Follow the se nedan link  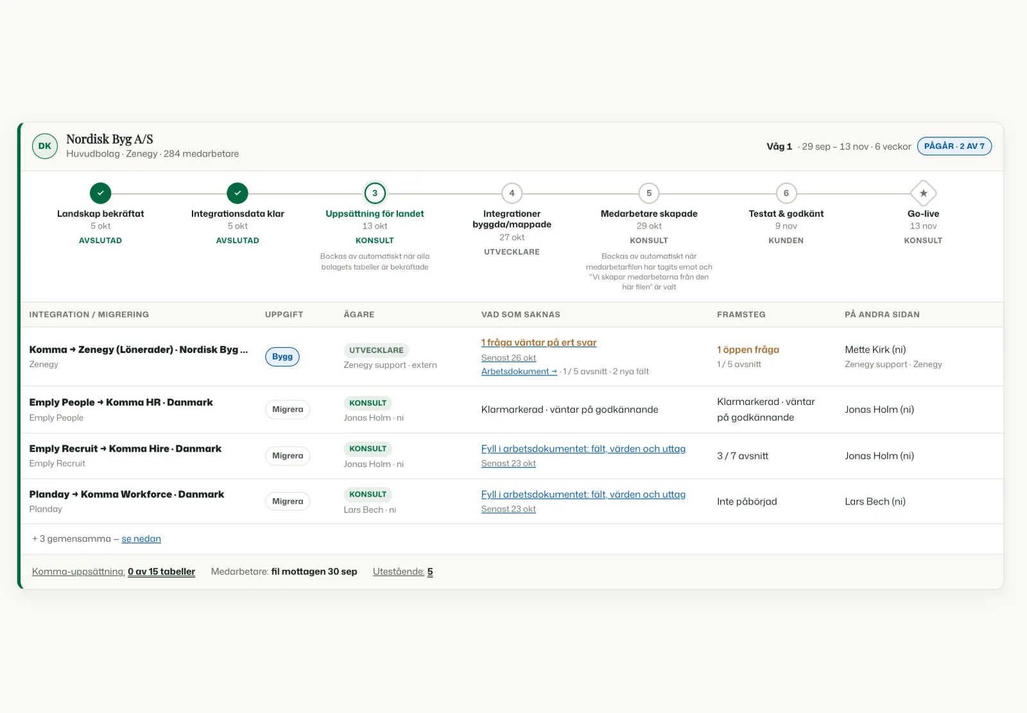(141, 539)
